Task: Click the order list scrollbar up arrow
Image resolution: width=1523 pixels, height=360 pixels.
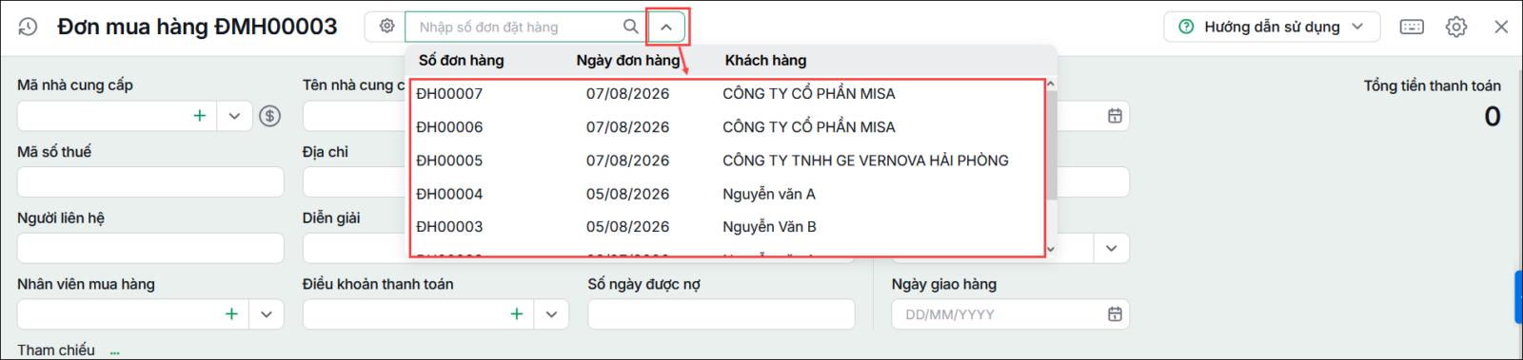Action: coord(1051,85)
